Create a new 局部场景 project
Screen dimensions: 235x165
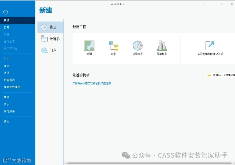point(162,48)
